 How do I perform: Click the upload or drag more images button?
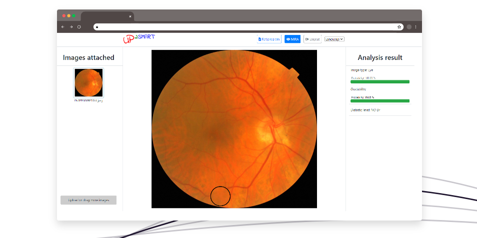88,200
